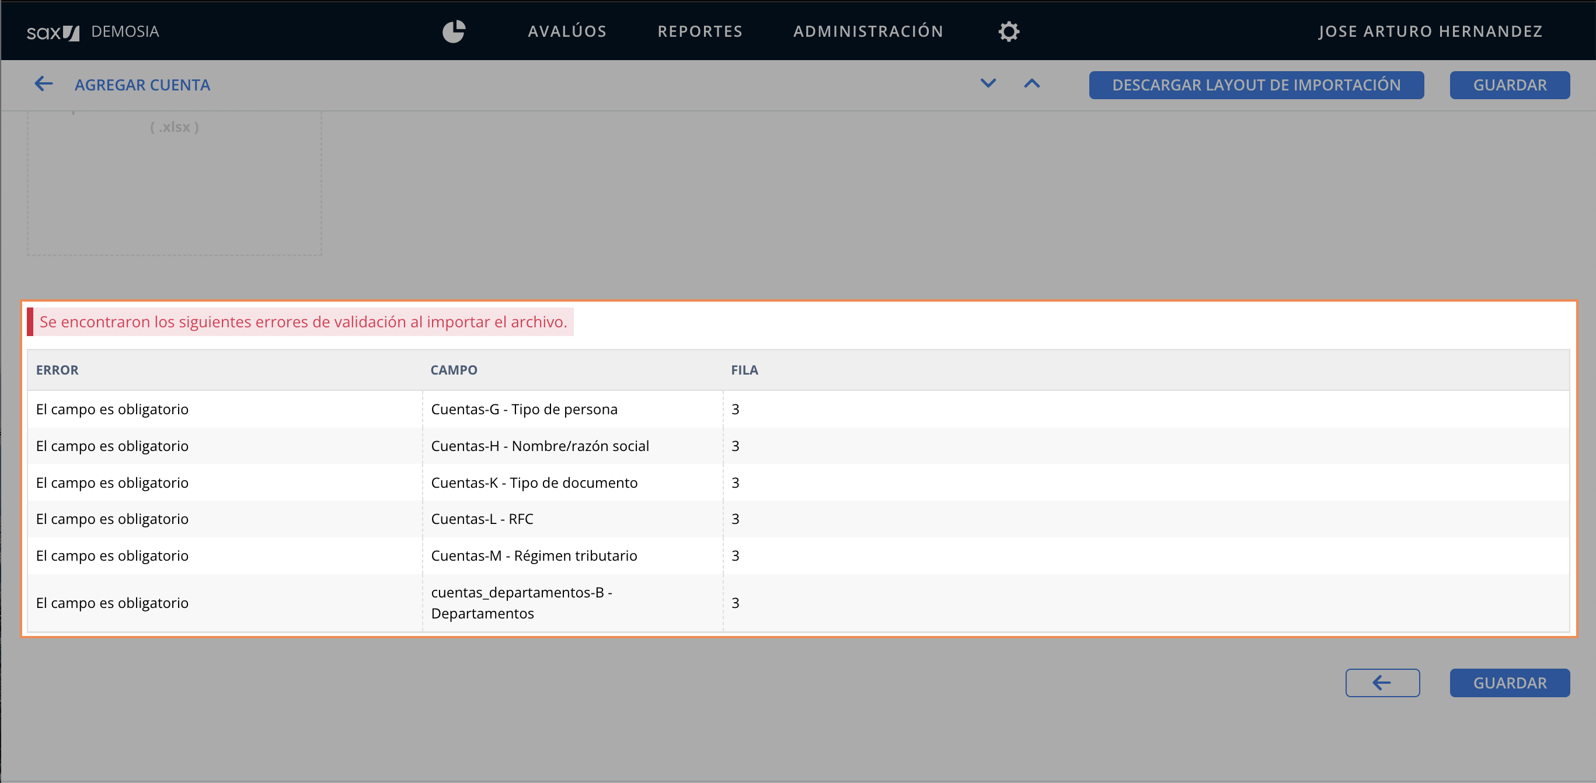This screenshot has height=783, width=1596.
Task: Go back using the header arrow
Action: click(43, 84)
